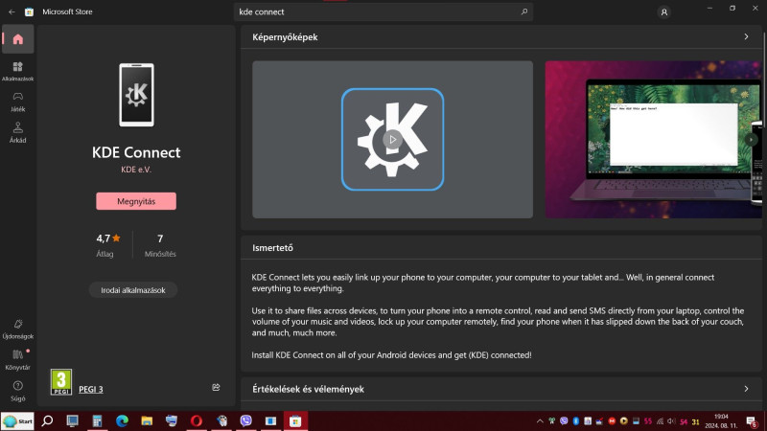
Task: Open Microsoft Edge from taskbar
Action: point(122,421)
